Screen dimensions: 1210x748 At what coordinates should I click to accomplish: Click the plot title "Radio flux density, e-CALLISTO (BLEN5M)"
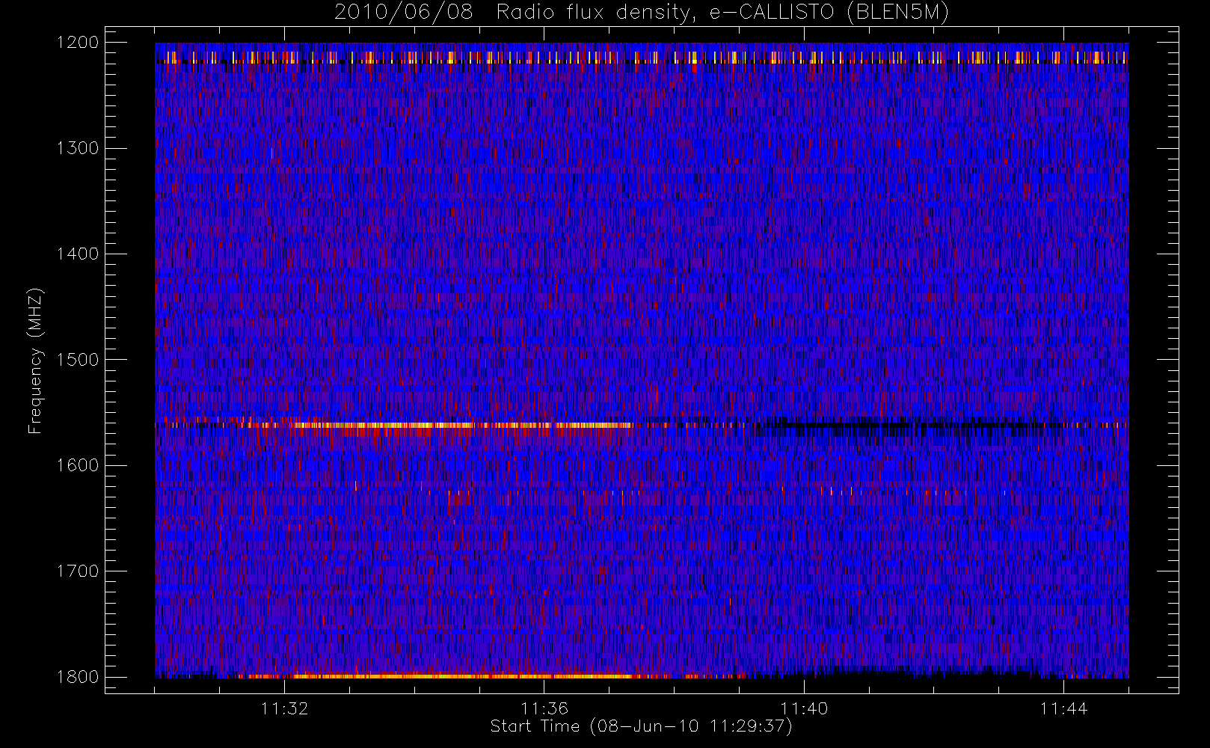(722, 13)
